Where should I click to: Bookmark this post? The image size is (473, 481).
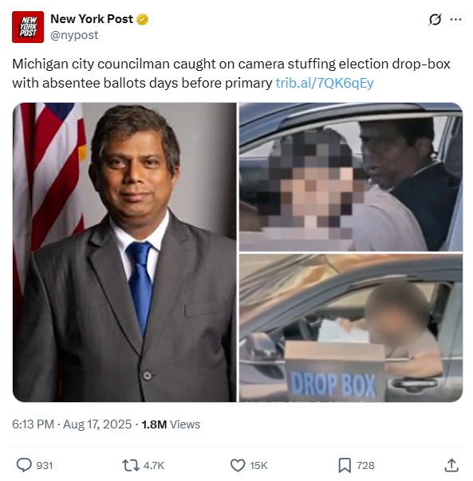(x=345, y=465)
